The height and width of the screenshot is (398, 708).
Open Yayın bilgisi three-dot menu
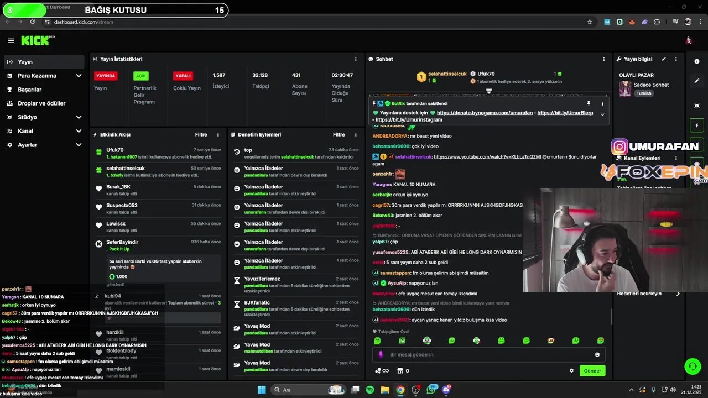coord(676,59)
